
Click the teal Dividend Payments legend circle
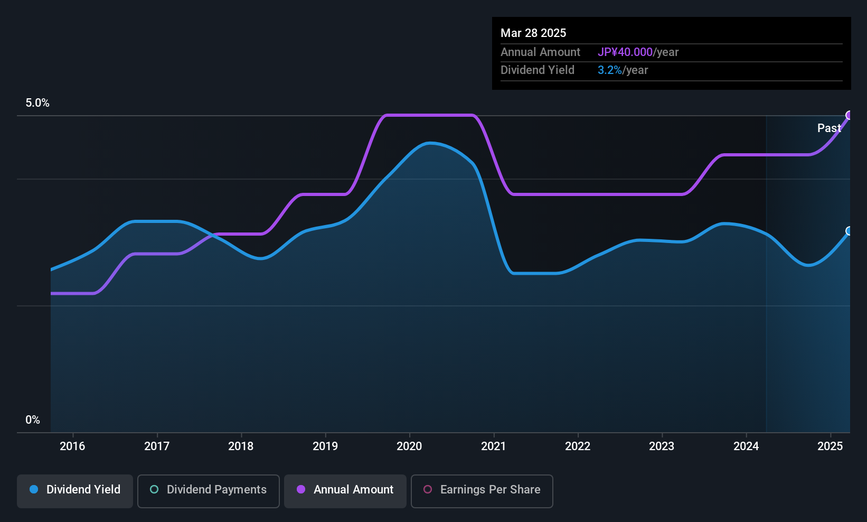(x=154, y=489)
